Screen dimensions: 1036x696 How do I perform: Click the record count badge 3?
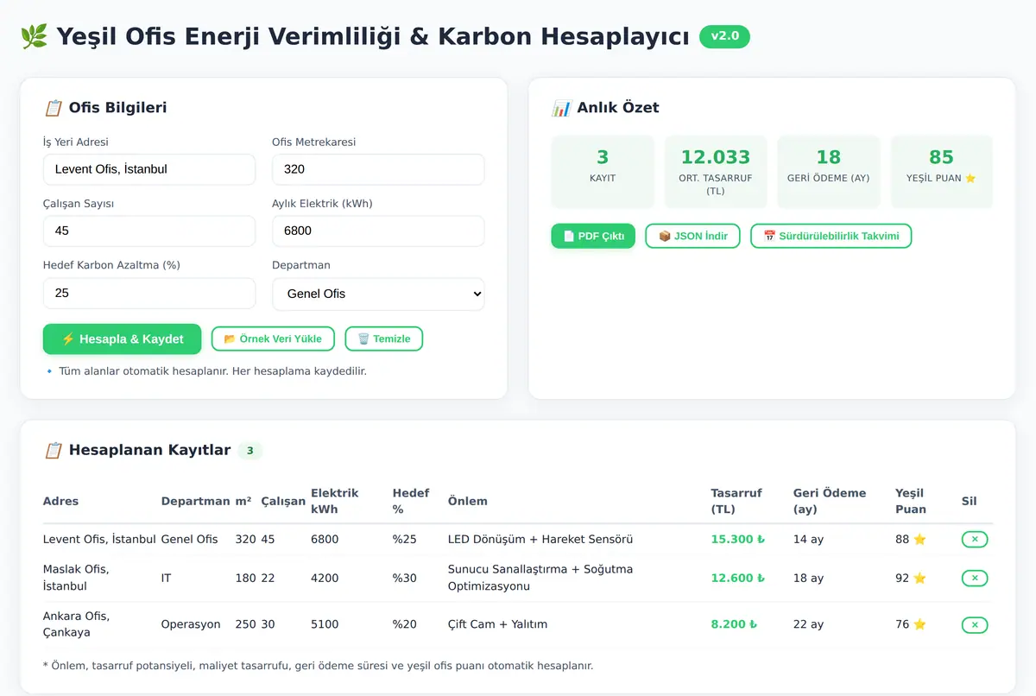(250, 451)
